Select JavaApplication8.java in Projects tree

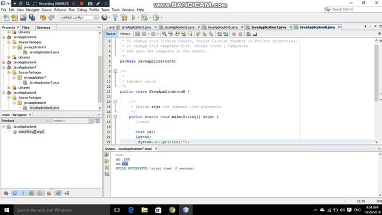click(44, 107)
